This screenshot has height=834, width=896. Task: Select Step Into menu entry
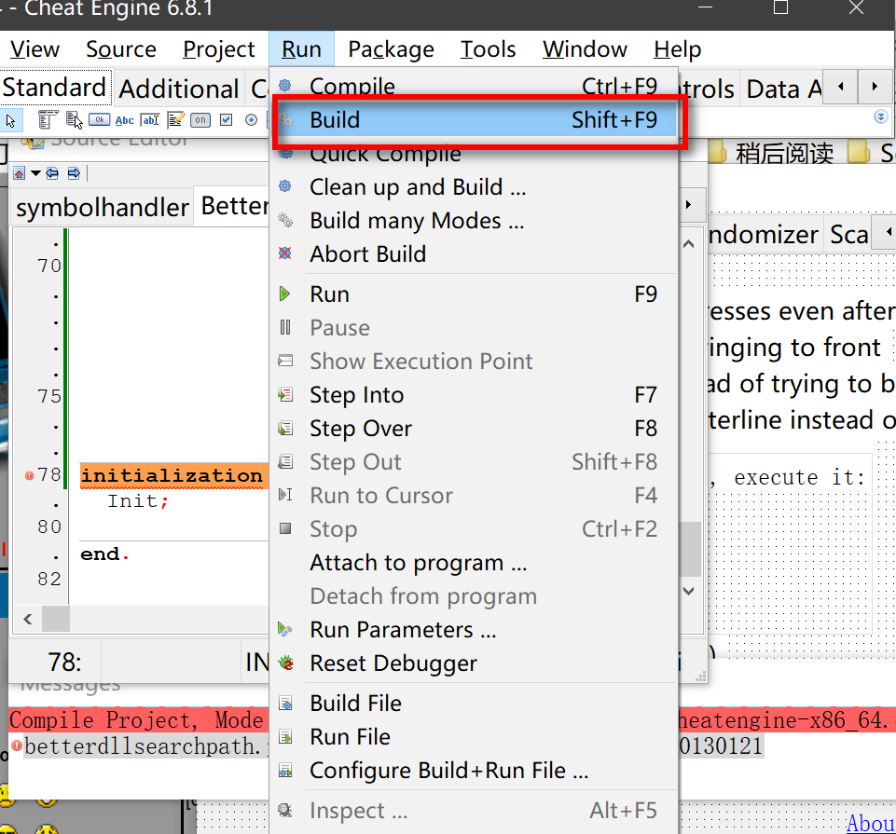[x=475, y=395]
